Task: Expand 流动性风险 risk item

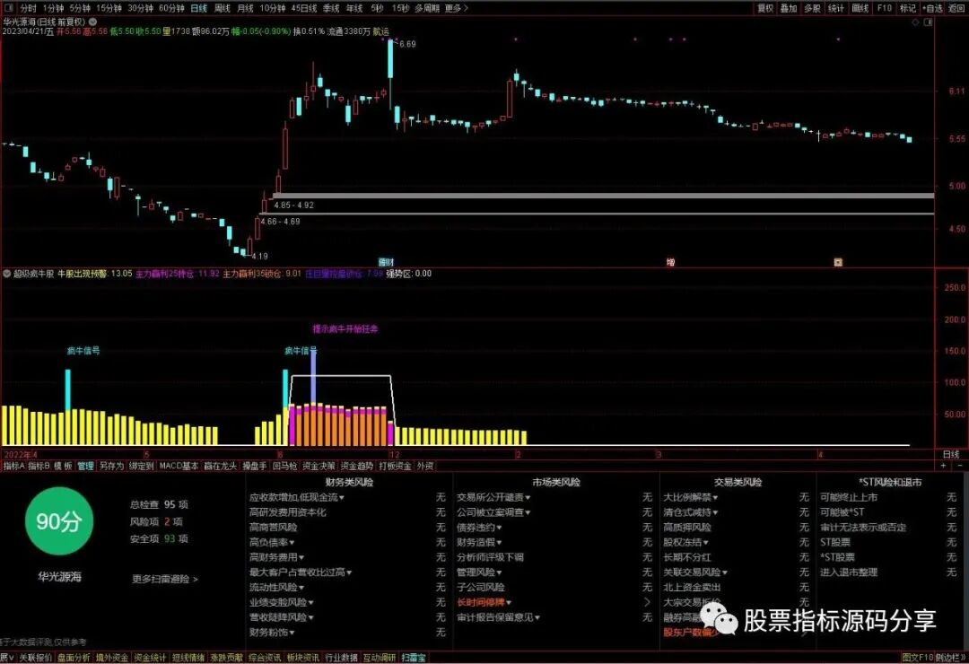Action: pos(277,588)
